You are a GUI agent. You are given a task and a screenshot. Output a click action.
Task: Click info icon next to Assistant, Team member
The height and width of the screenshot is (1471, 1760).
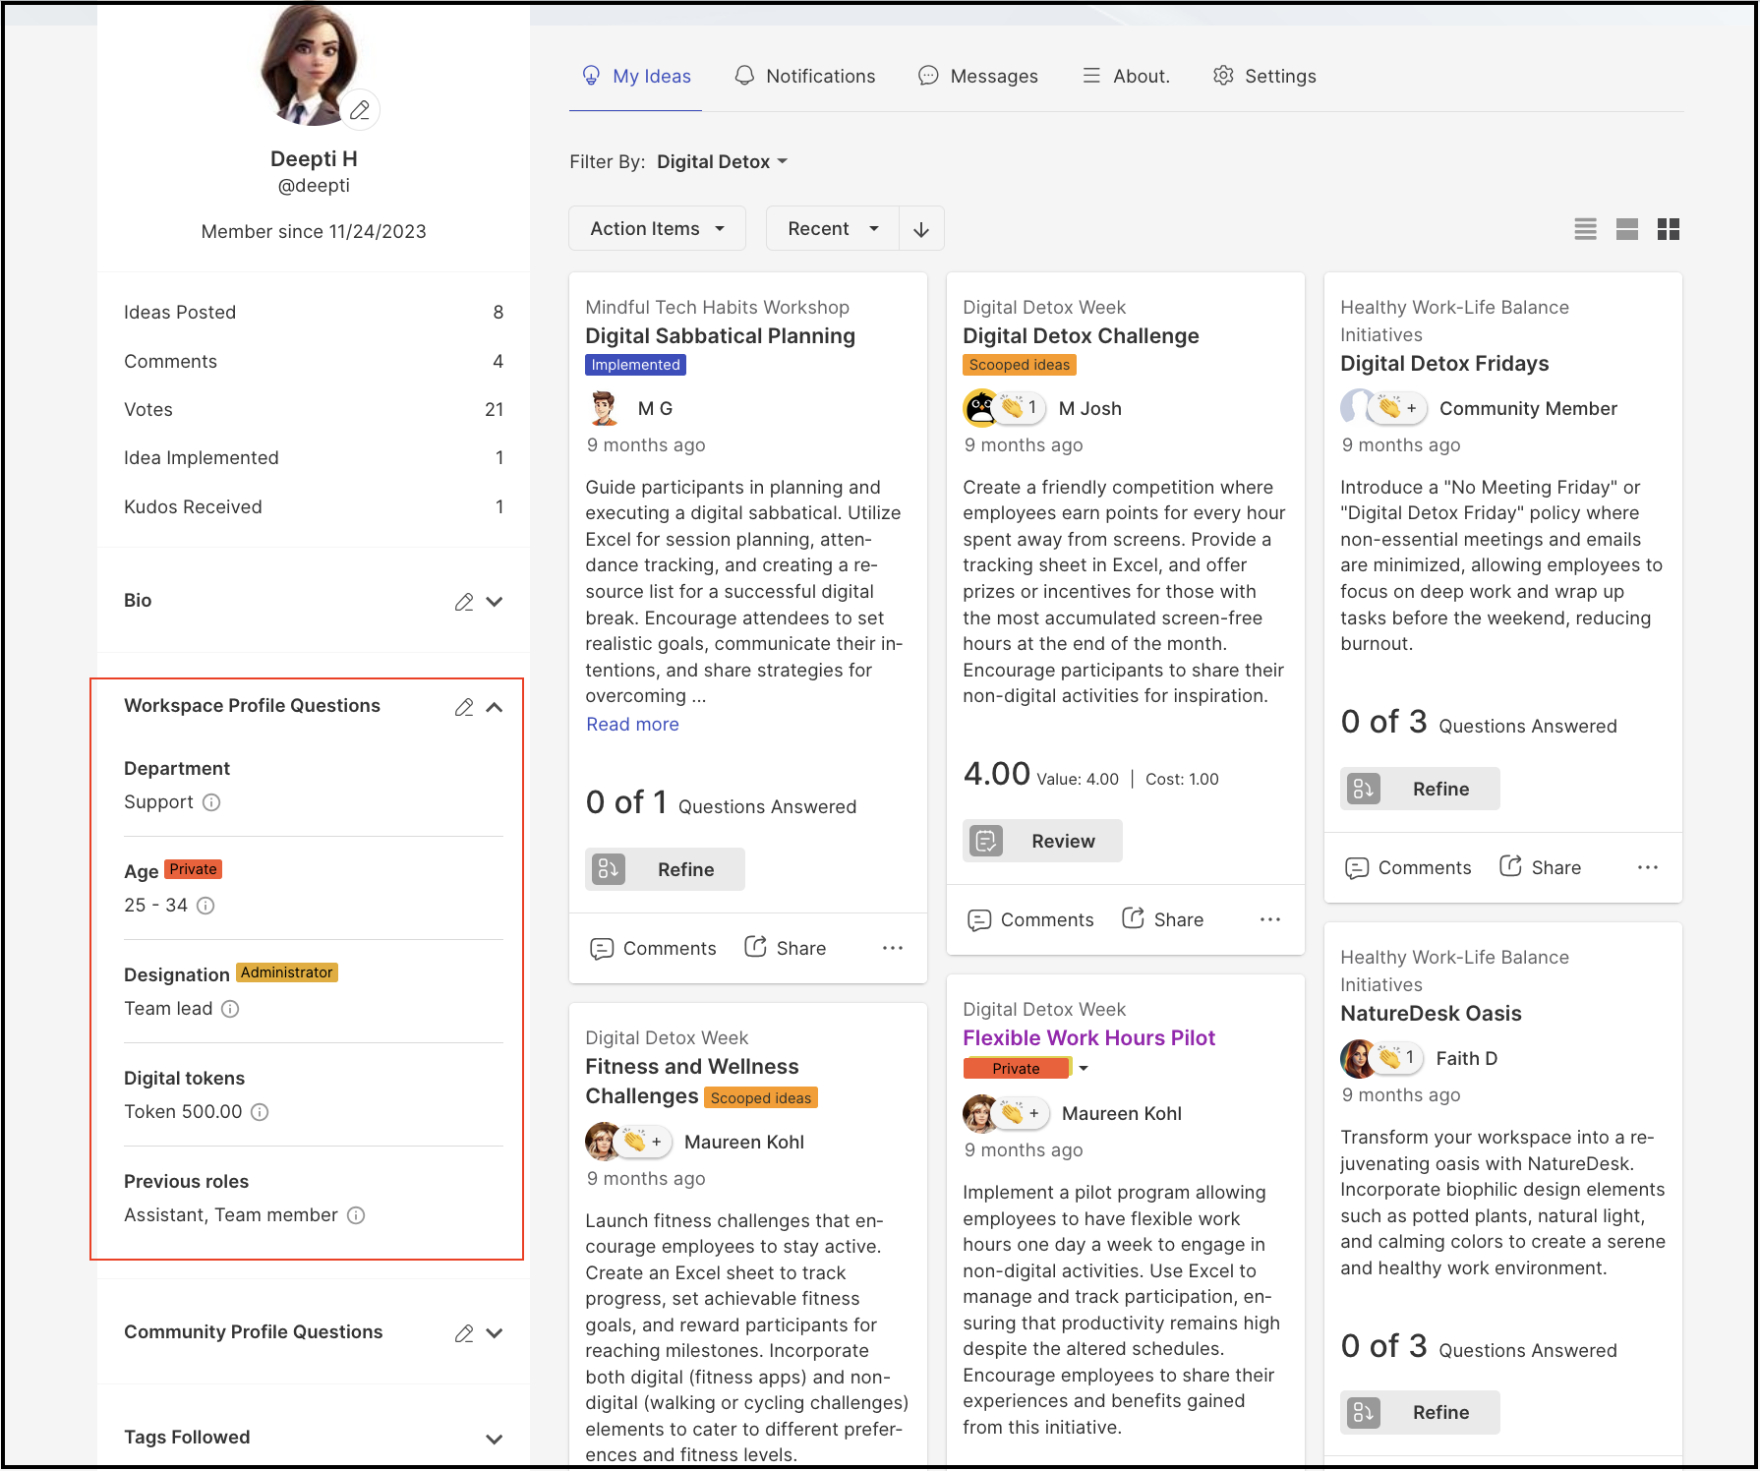point(356,1215)
